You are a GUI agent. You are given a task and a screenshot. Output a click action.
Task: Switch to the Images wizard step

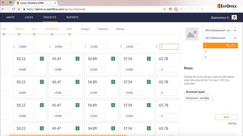[85, 29]
